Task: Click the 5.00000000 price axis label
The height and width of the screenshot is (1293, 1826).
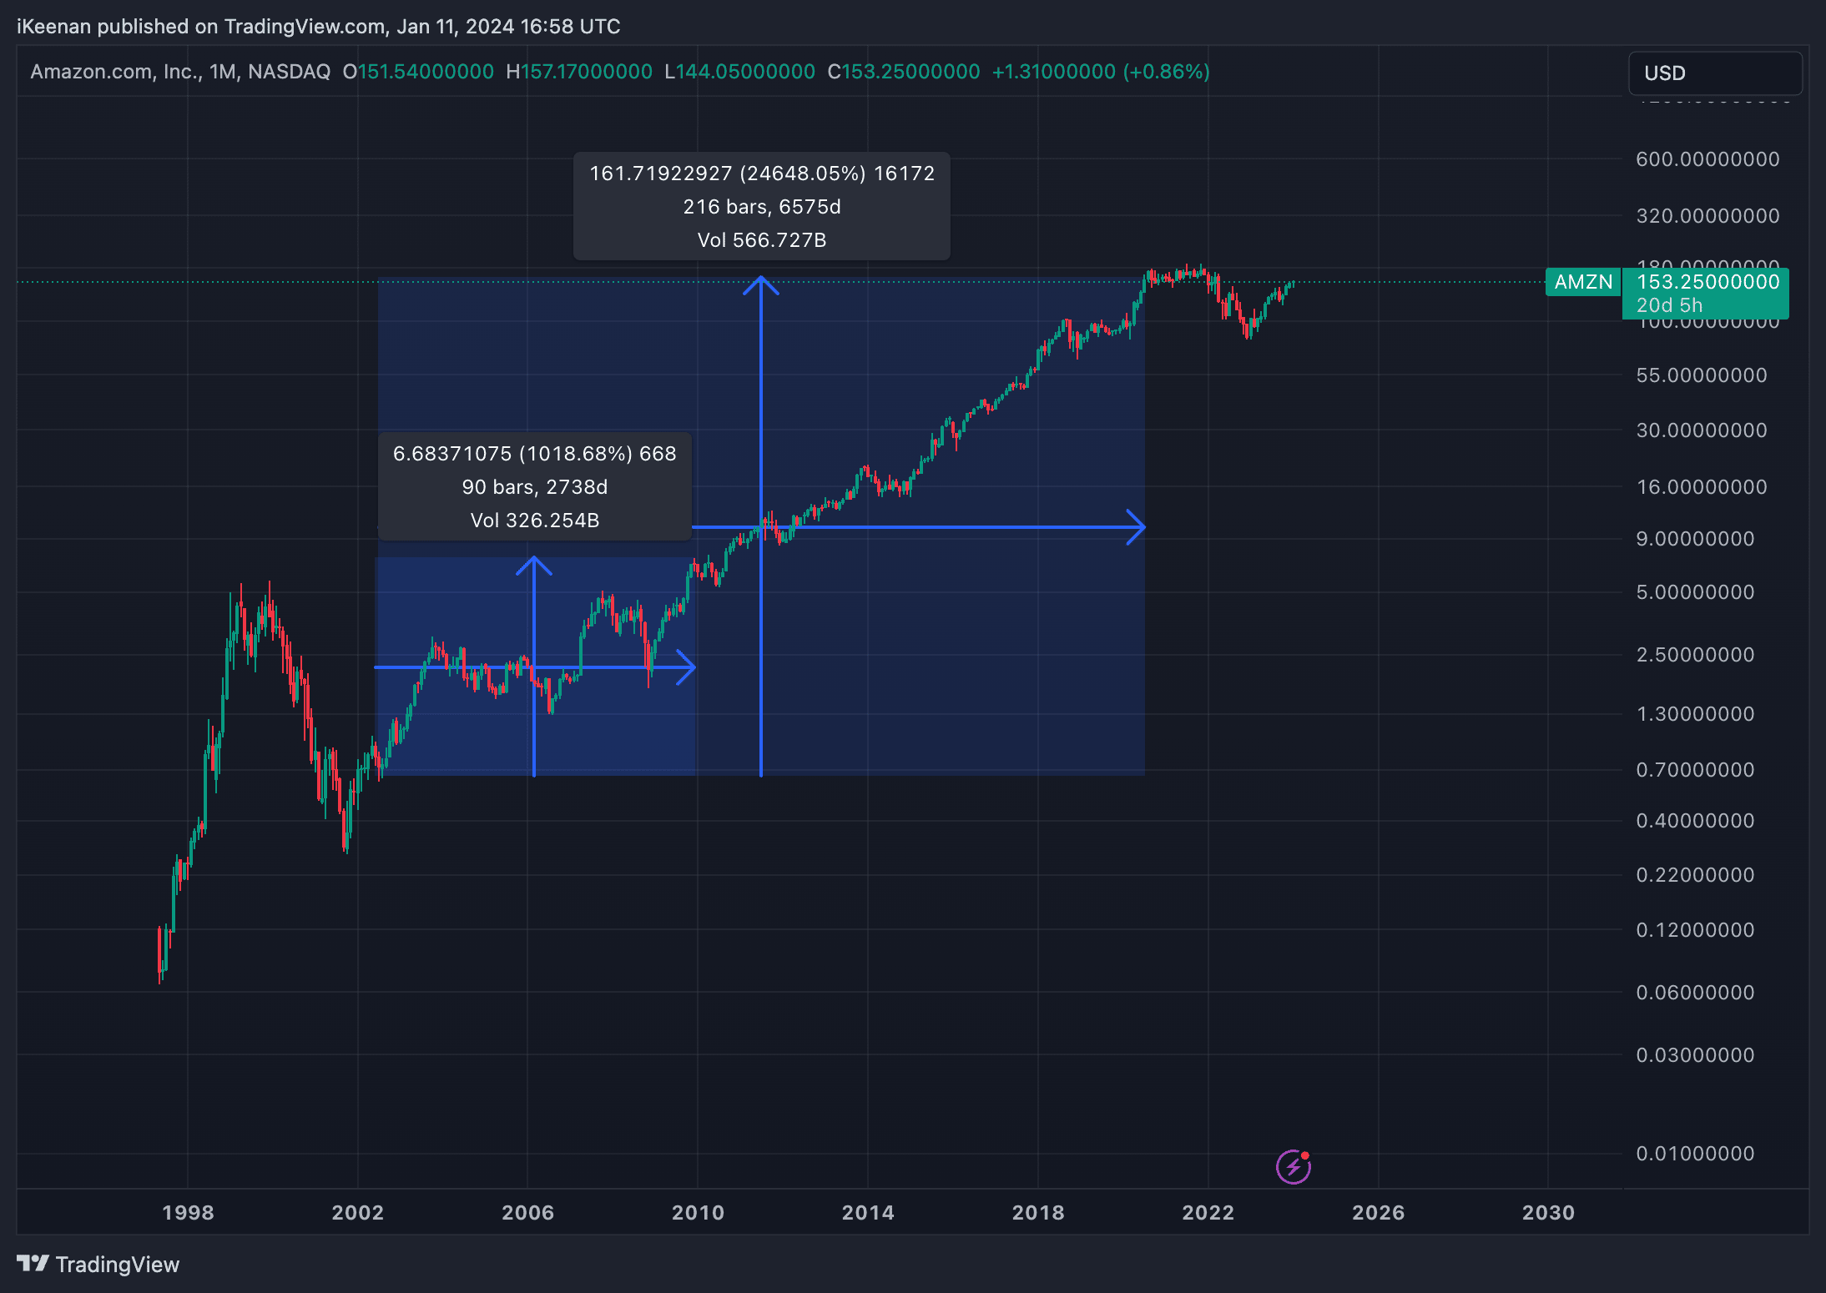Action: 1695,592
